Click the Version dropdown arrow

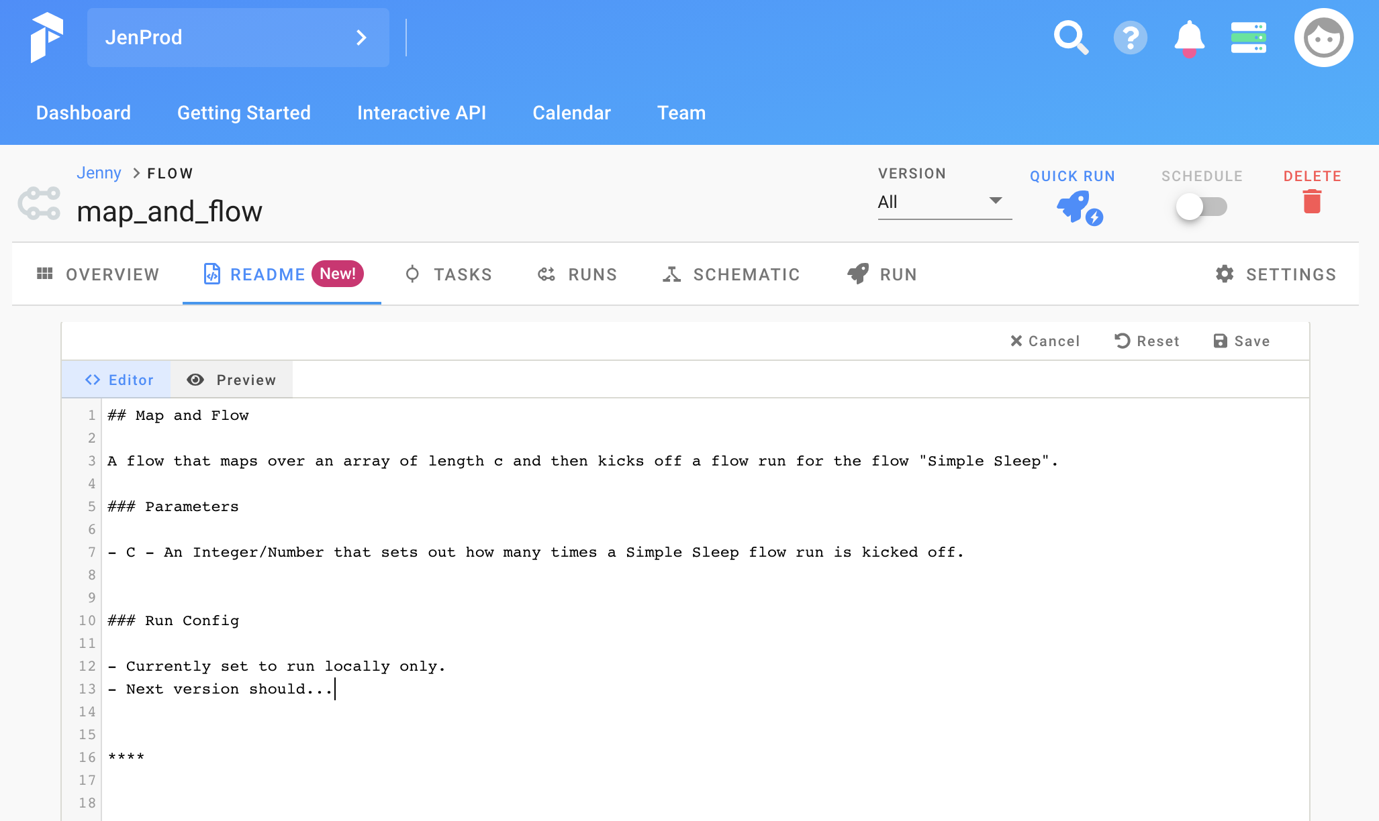[996, 201]
